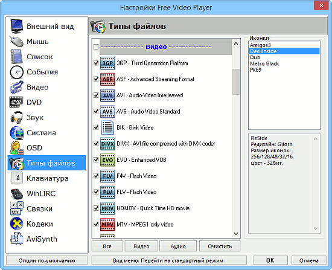Select the DIVX file type icon
Image resolution: width=332 pixels, height=270 pixels.
point(107,144)
